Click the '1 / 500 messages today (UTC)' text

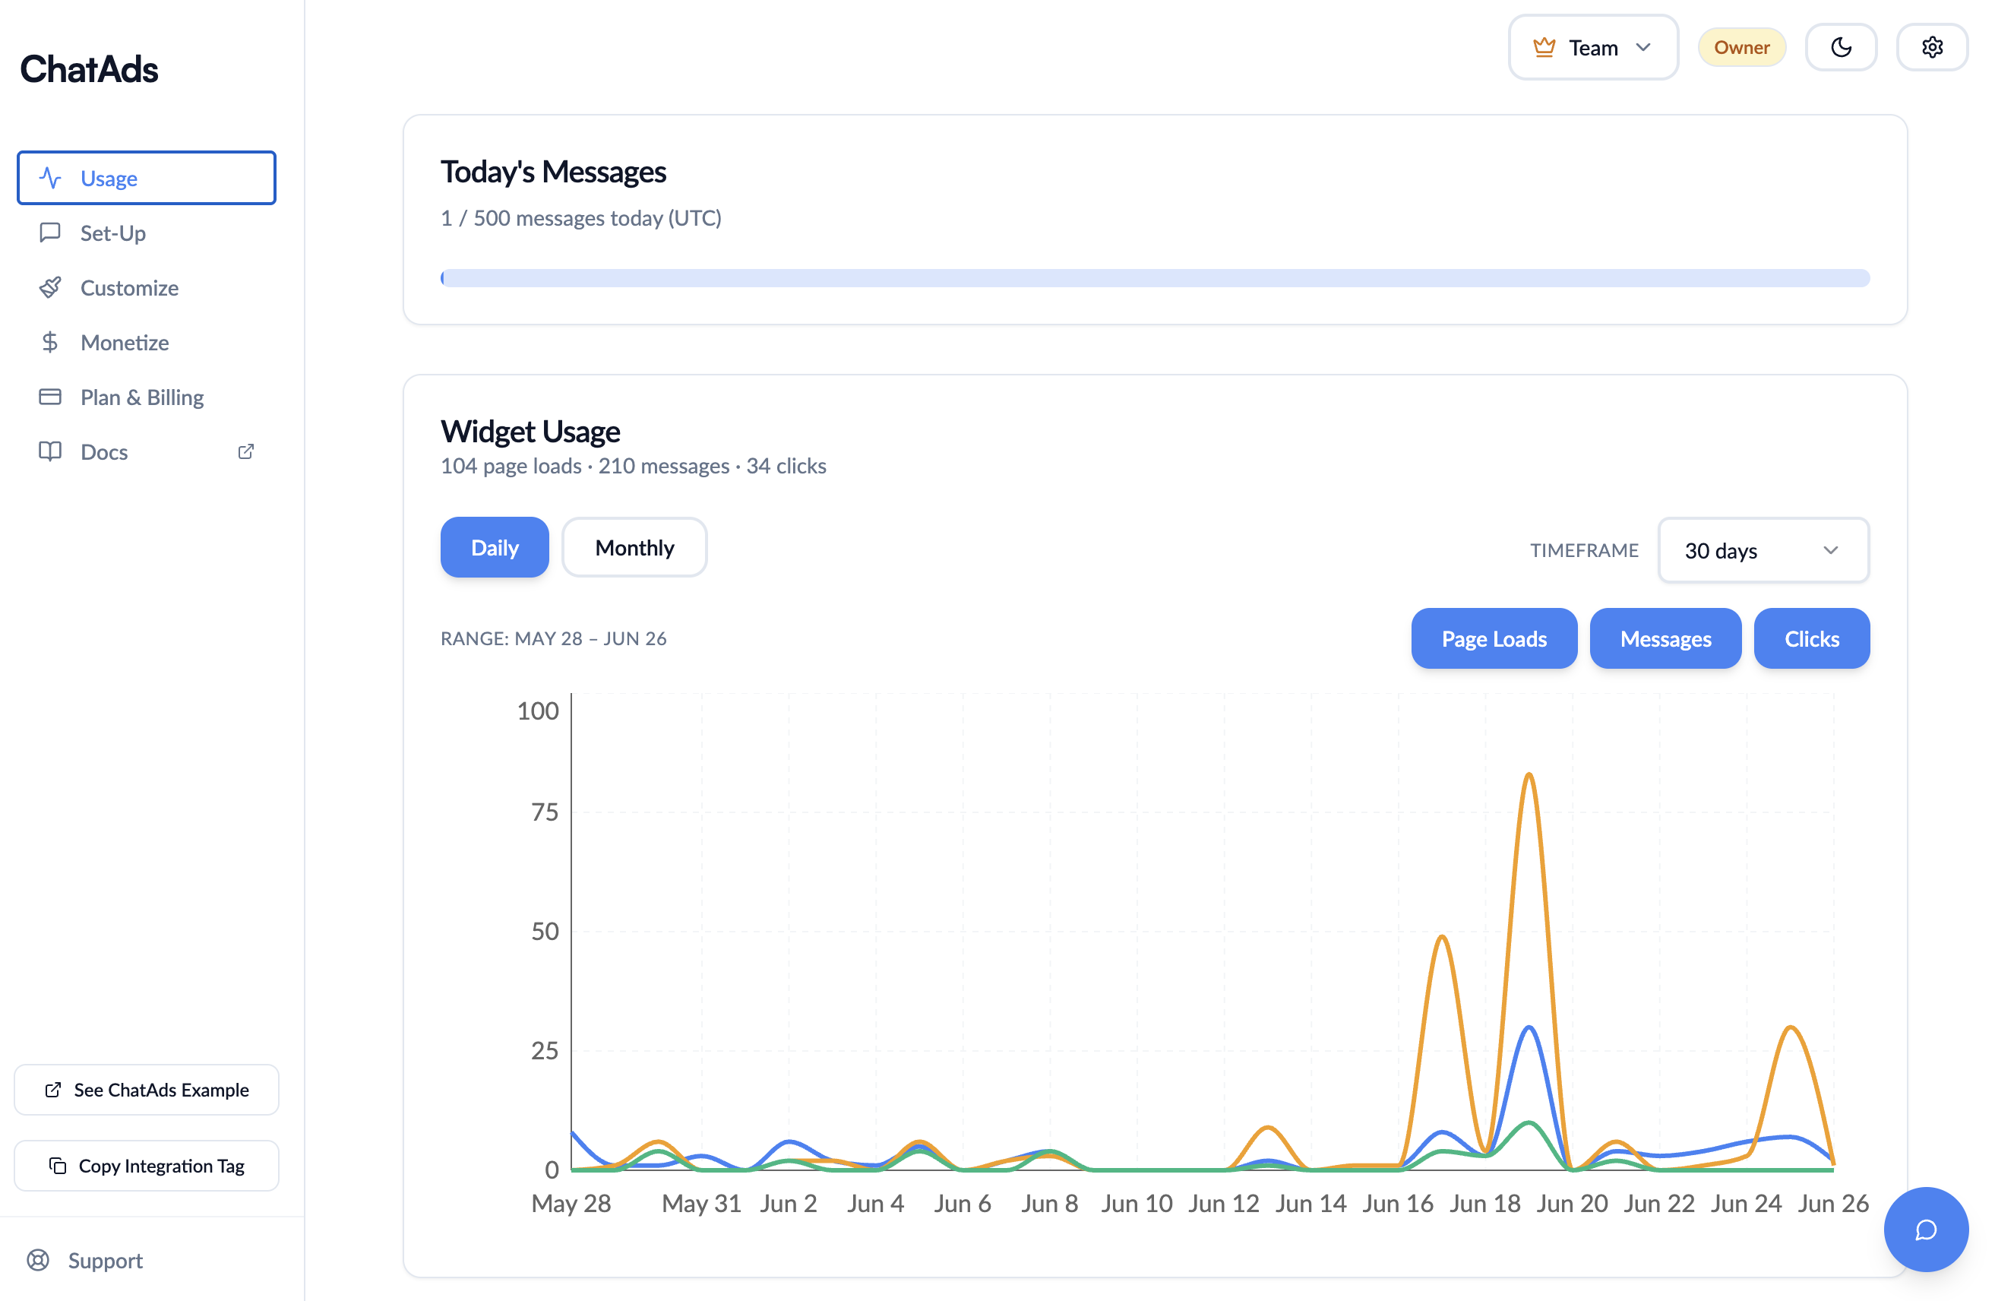coord(581,218)
